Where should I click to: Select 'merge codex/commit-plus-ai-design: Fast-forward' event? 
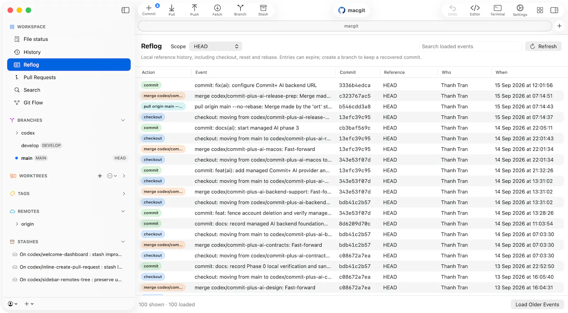click(x=255, y=287)
